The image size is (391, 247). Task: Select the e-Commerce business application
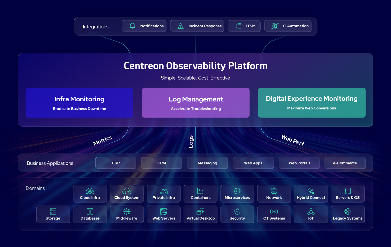point(345,163)
